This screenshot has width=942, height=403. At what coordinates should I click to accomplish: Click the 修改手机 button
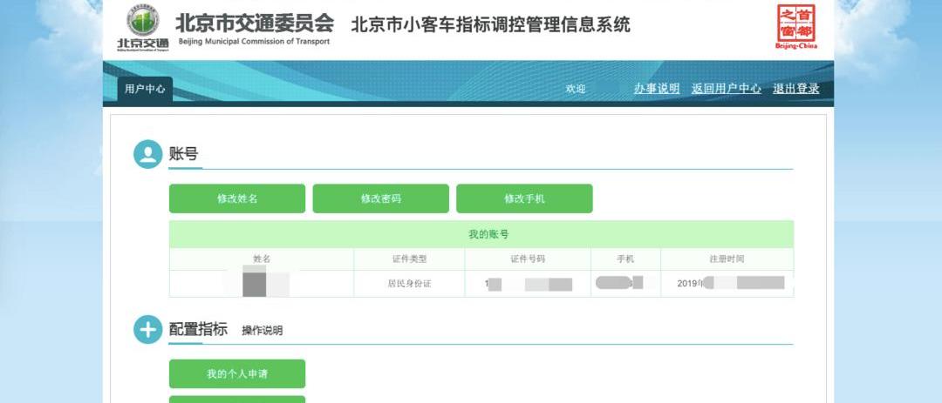(x=524, y=198)
